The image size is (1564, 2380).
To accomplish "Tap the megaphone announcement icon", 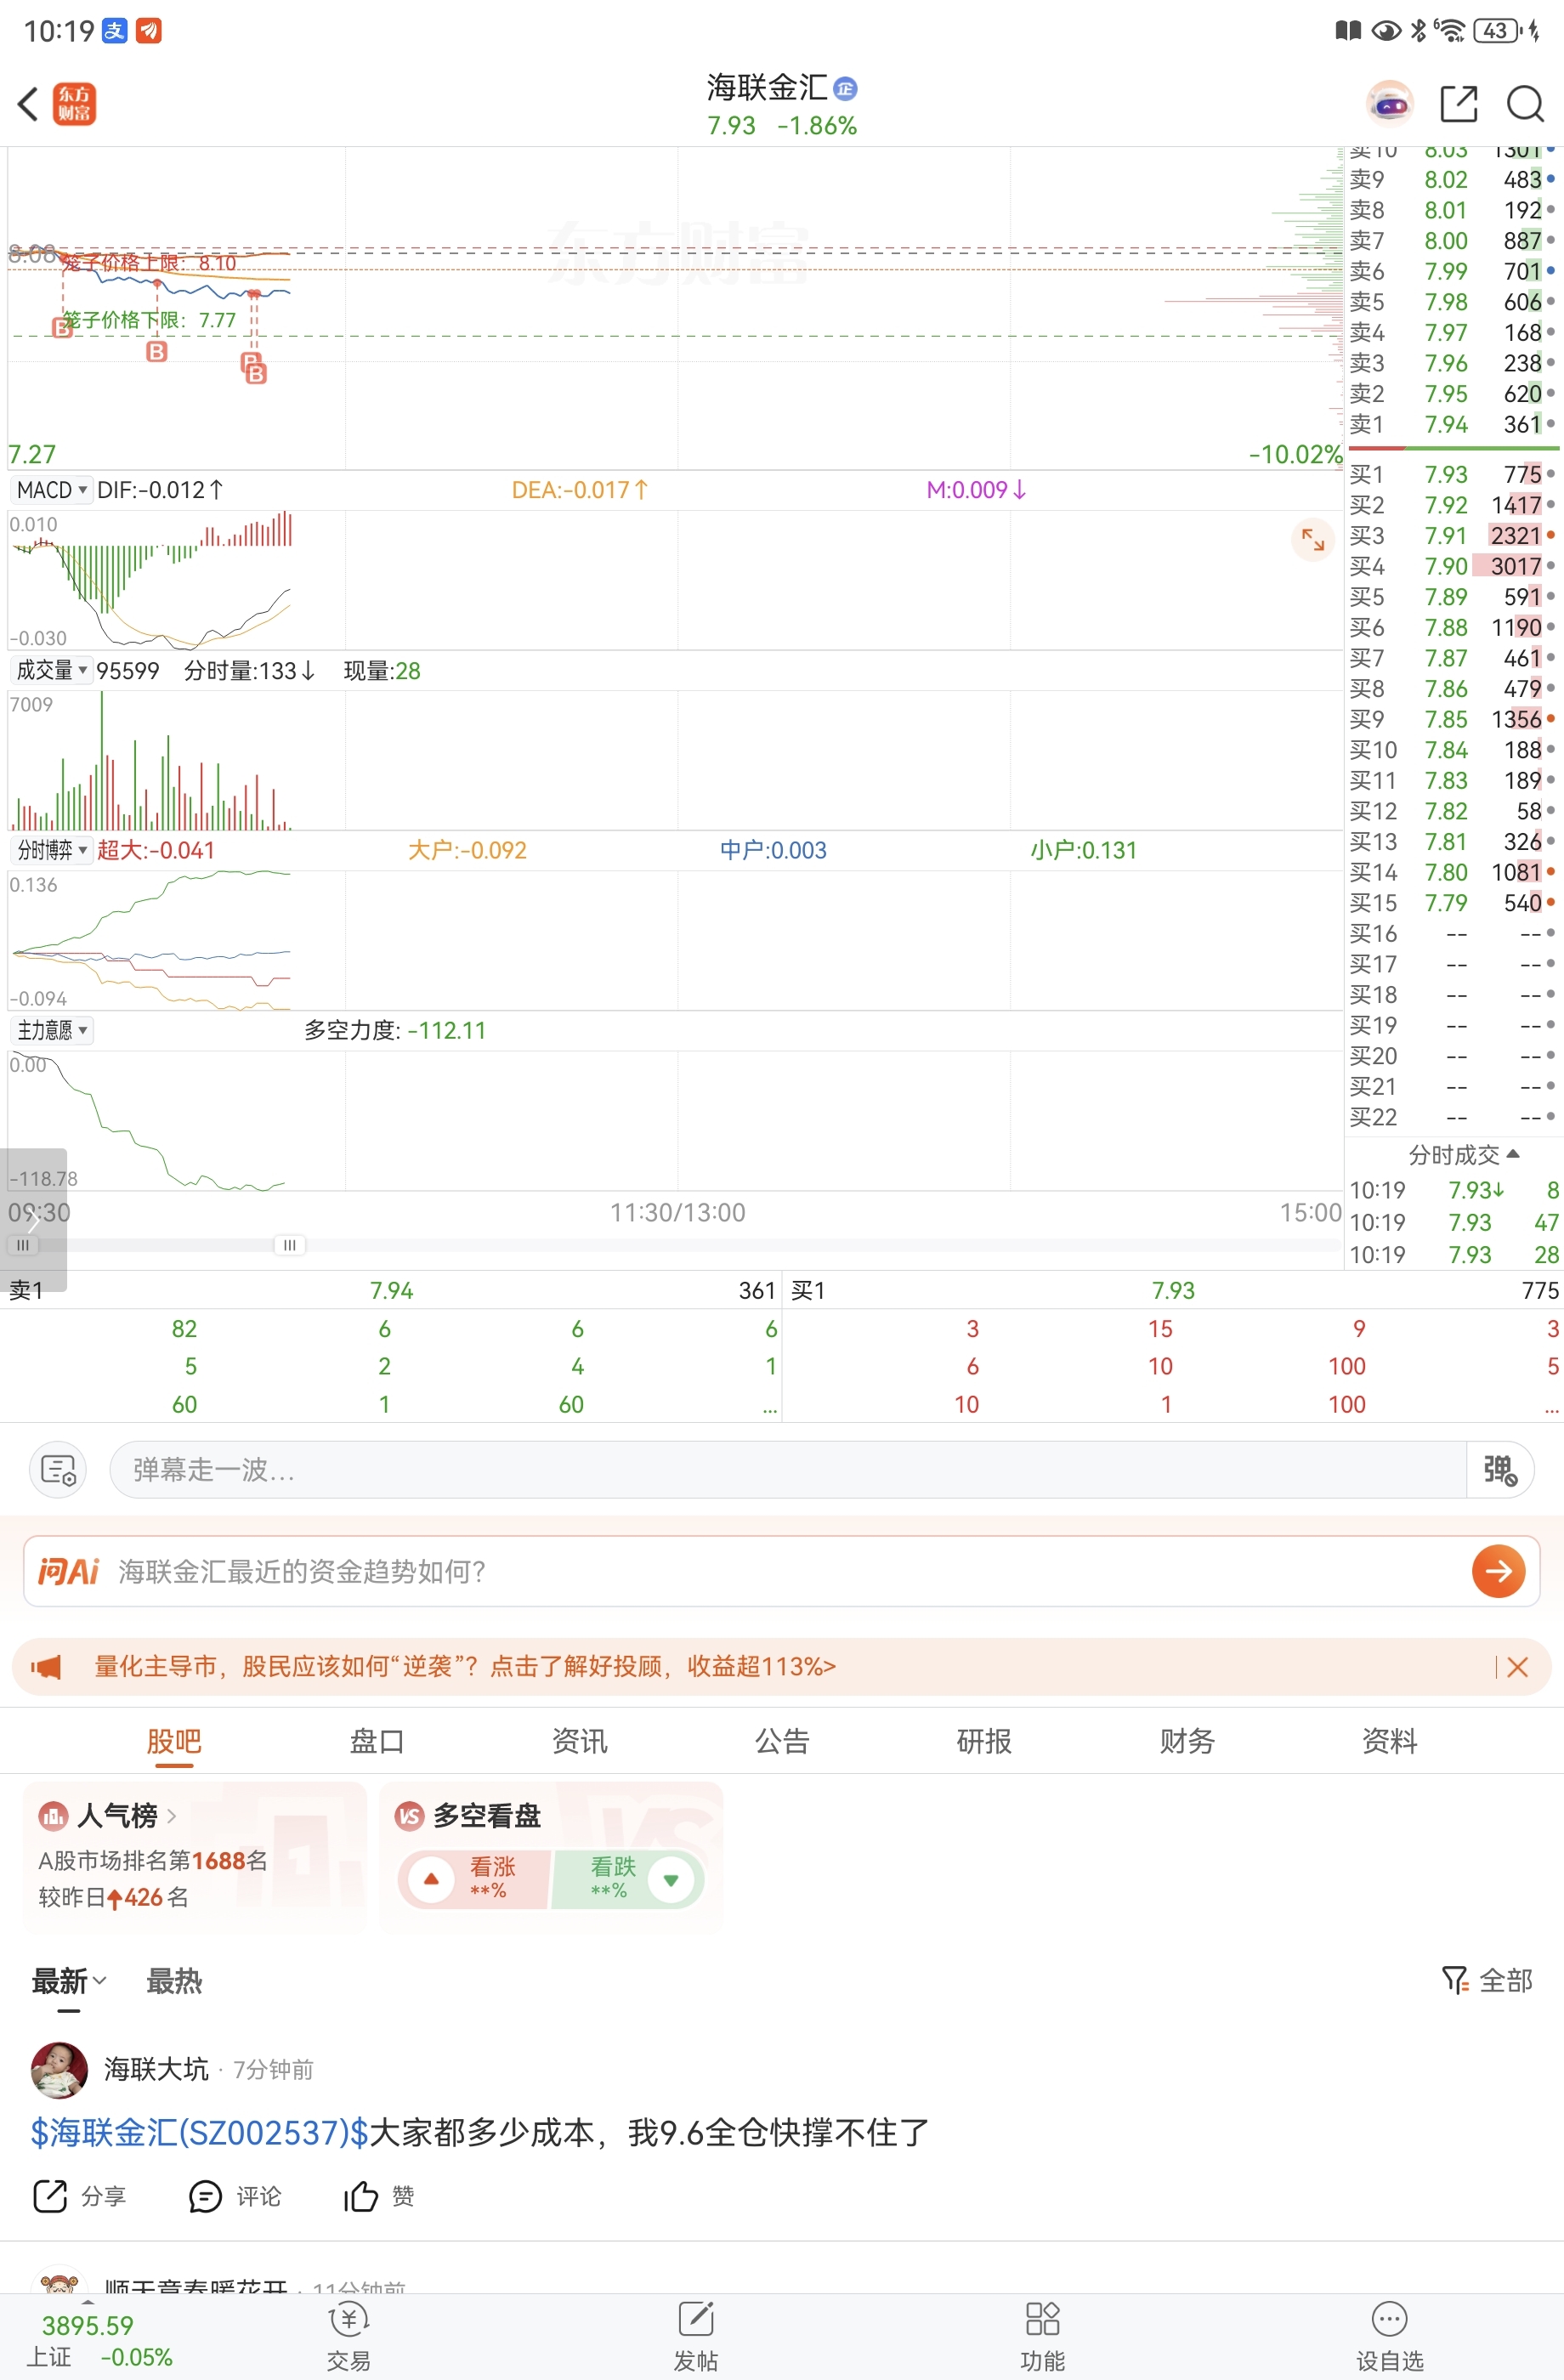I will 46,1667.
